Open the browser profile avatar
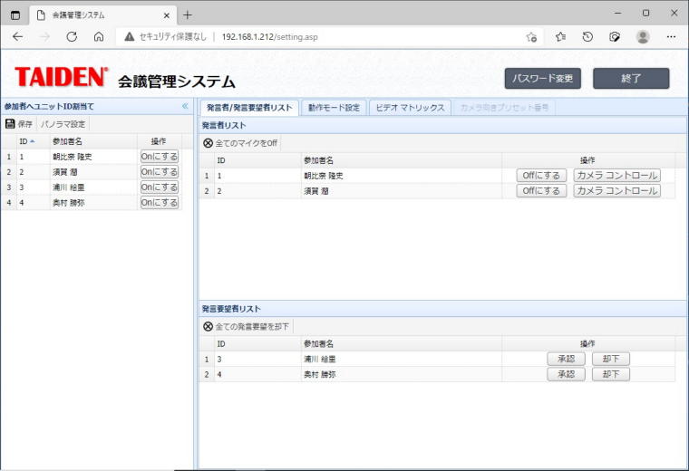 click(x=643, y=37)
